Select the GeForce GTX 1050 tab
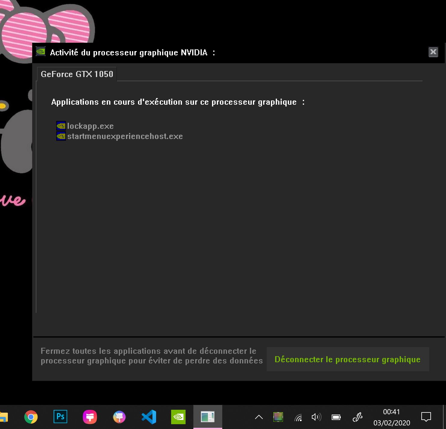The width and height of the screenshot is (446, 429). [x=77, y=74]
